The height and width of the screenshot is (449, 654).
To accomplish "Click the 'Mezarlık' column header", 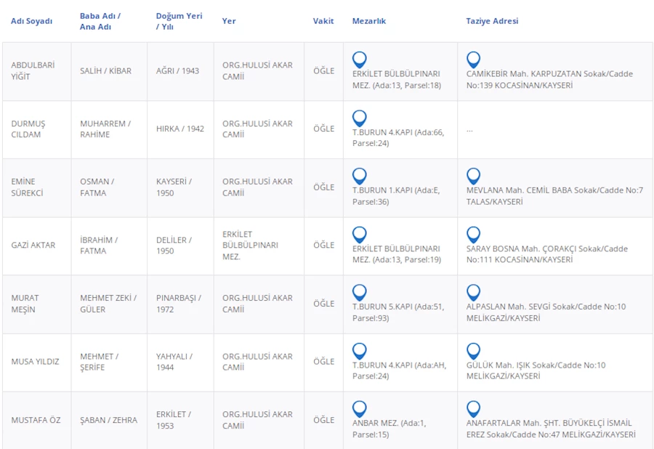I will [369, 21].
